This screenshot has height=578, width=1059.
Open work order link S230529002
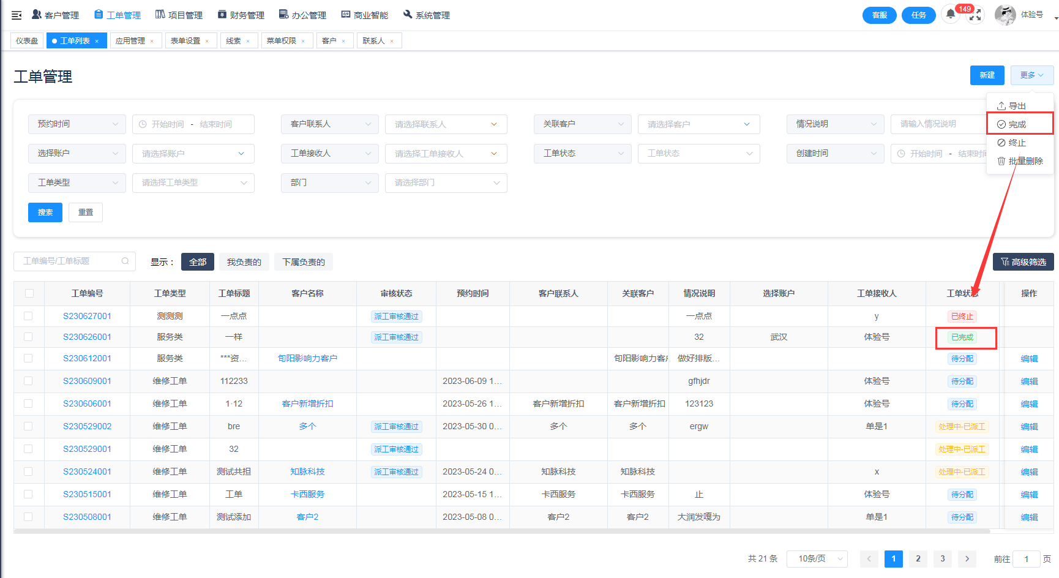click(x=87, y=426)
